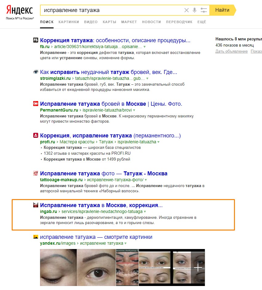
Task: Click the profi.ru favicon icon
Action: pyautogui.click(x=35, y=135)
